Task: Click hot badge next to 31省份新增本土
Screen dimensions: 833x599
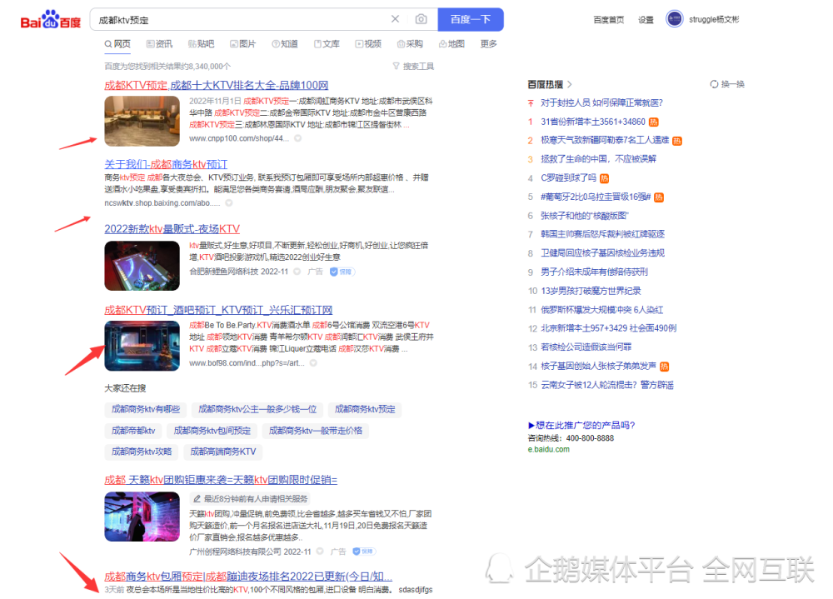Action: tap(653, 122)
